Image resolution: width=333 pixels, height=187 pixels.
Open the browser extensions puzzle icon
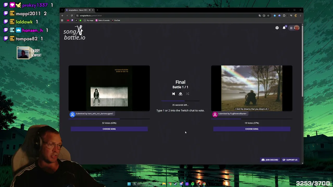click(x=284, y=16)
